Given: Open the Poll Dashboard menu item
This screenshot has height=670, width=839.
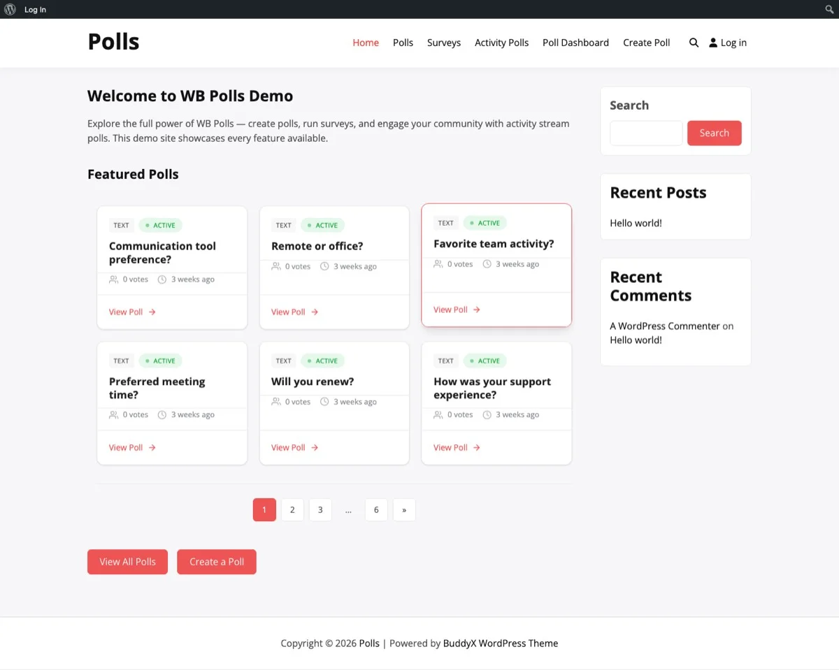Looking at the screenshot, I should [575, 43].
